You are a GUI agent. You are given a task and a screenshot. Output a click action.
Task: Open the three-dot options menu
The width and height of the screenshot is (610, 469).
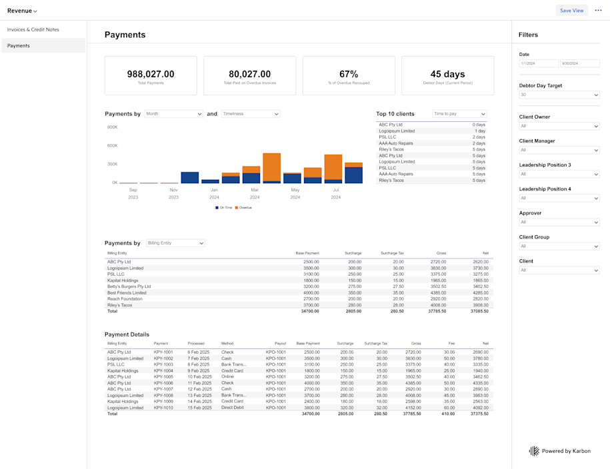(x=598, y=10)
